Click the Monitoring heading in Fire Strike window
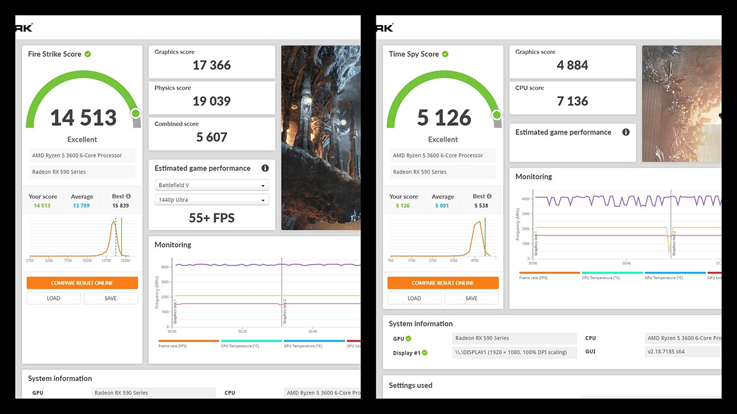The image size is (737, 414). pyautogui.click(x=173, y=245)
